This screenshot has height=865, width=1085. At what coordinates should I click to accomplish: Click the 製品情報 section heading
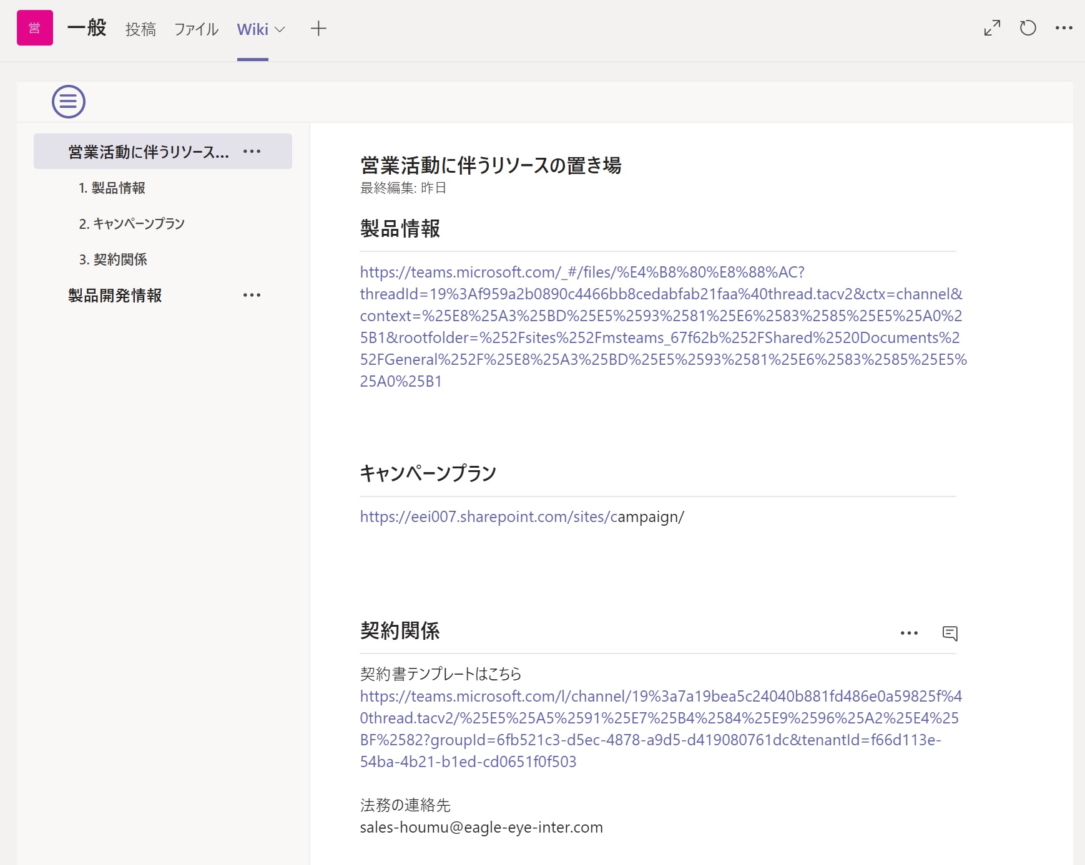point(400,229)
